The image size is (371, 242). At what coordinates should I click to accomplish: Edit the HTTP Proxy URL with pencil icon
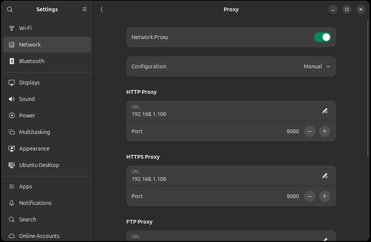(x=325, y=111)
